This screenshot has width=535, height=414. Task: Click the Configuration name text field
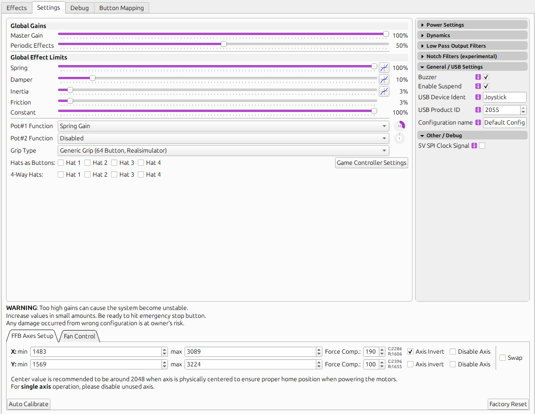tap(505, 122)
